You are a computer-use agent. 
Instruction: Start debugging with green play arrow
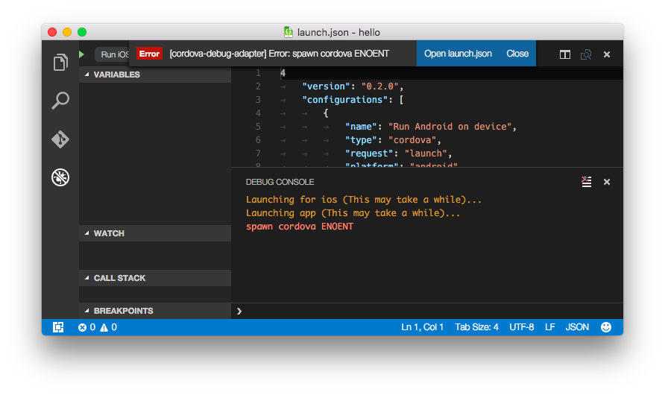81,54
